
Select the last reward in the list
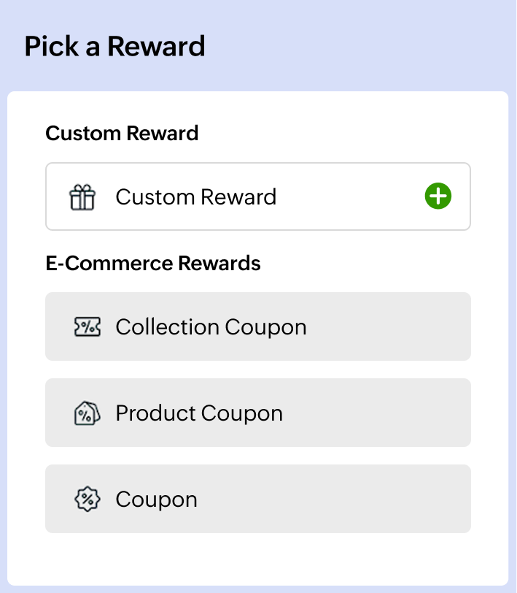(x=258, y=498)
